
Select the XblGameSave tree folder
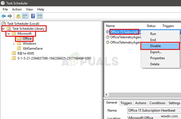tap(33, 48)
